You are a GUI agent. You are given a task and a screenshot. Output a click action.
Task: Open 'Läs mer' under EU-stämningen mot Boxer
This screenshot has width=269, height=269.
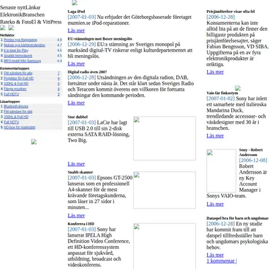[76, 64]
